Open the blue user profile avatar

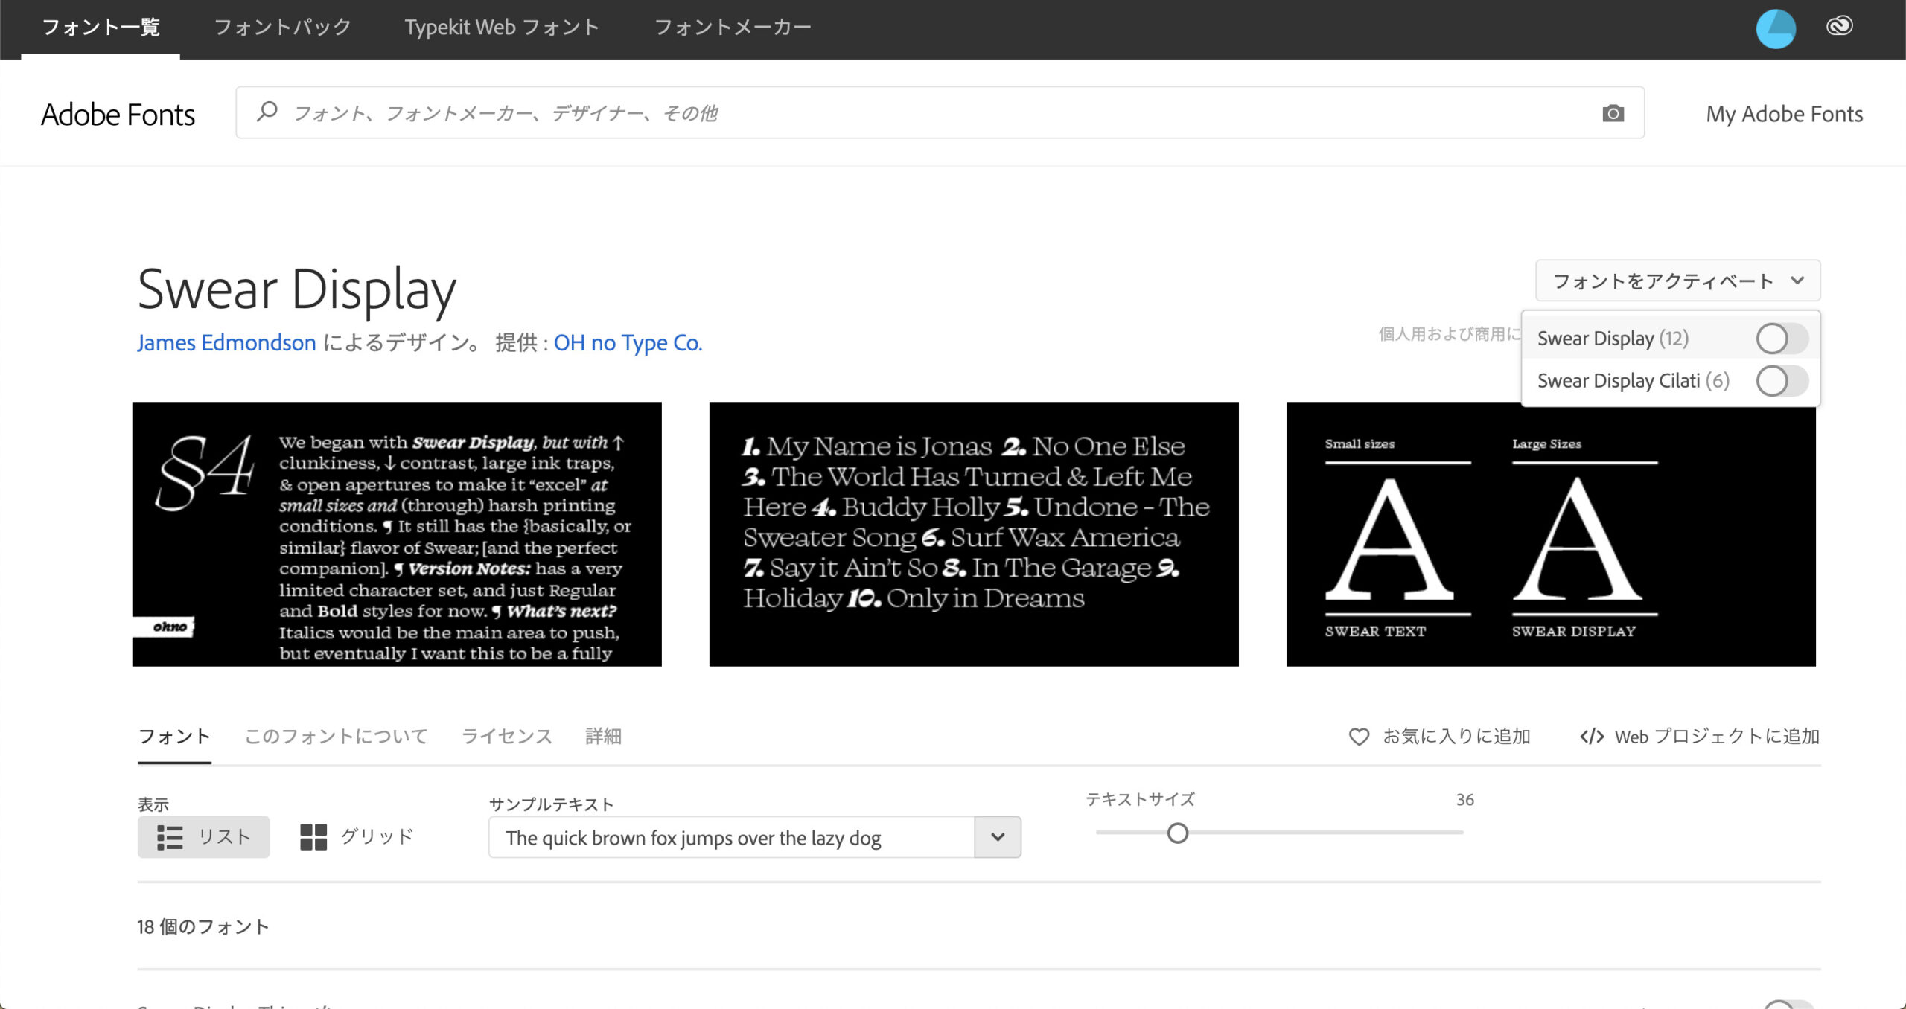coord(1776,29)
